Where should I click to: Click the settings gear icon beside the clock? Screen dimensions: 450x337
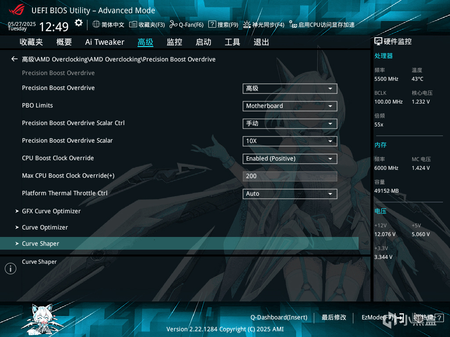(79, 23)
